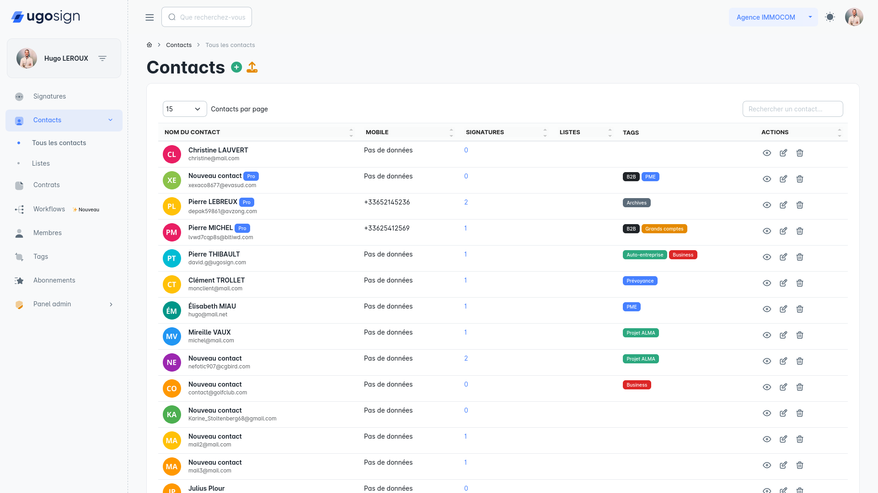Viewport: 878px width, 493px height.
Task: Click the red Business tag for Pierre THIBAULT
Action: tap(683, 255)
